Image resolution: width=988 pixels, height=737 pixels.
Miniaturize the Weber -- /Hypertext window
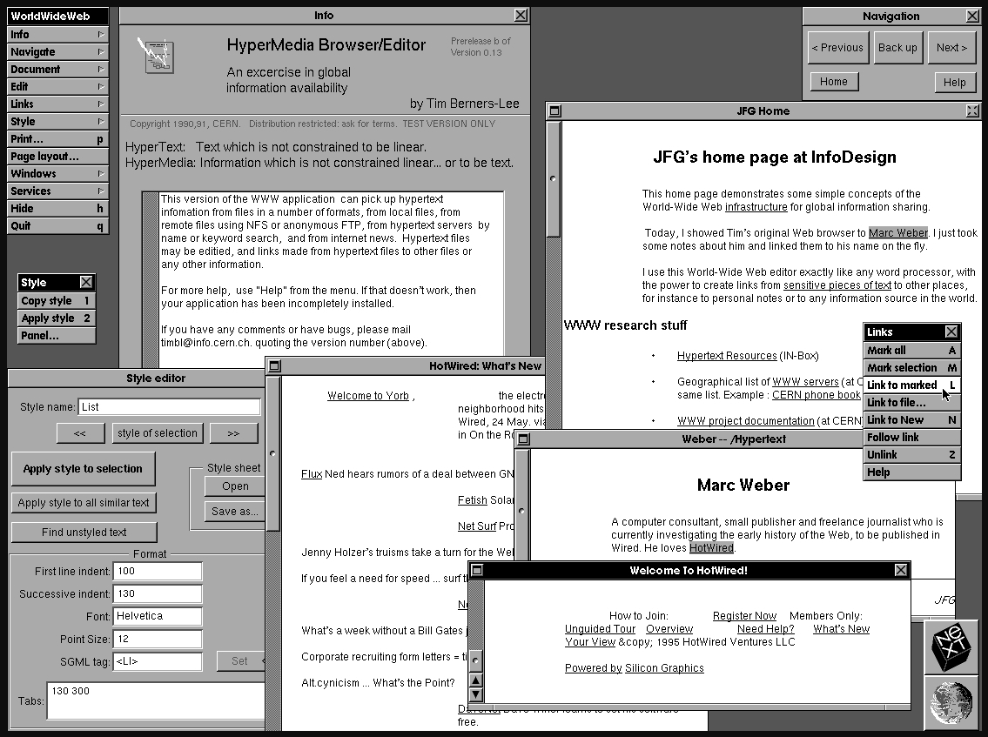tap(524, 439)
